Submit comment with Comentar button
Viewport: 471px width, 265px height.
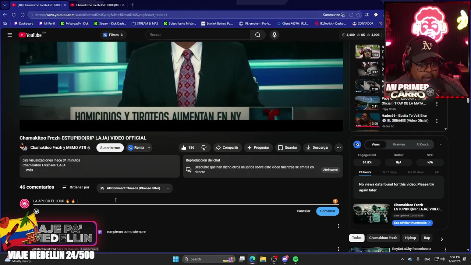pos(327,211)
